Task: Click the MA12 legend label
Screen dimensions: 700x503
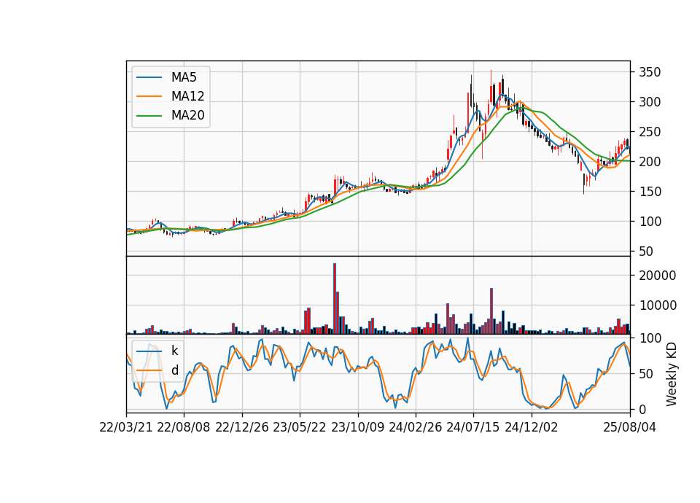Action: [x=188, y=96]
